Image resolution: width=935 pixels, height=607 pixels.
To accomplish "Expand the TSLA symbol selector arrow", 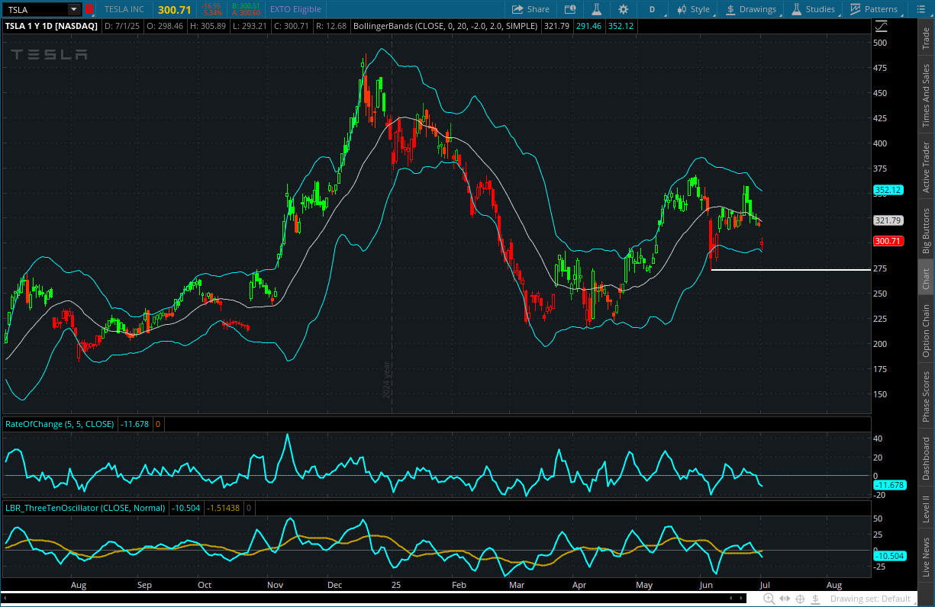I will (74, 9).
